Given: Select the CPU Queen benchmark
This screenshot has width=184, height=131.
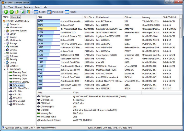Looking at the screenshot, I should [19, 85].
